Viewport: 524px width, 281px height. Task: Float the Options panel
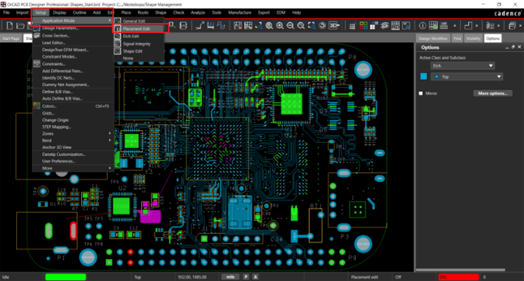tap(513, 47)
